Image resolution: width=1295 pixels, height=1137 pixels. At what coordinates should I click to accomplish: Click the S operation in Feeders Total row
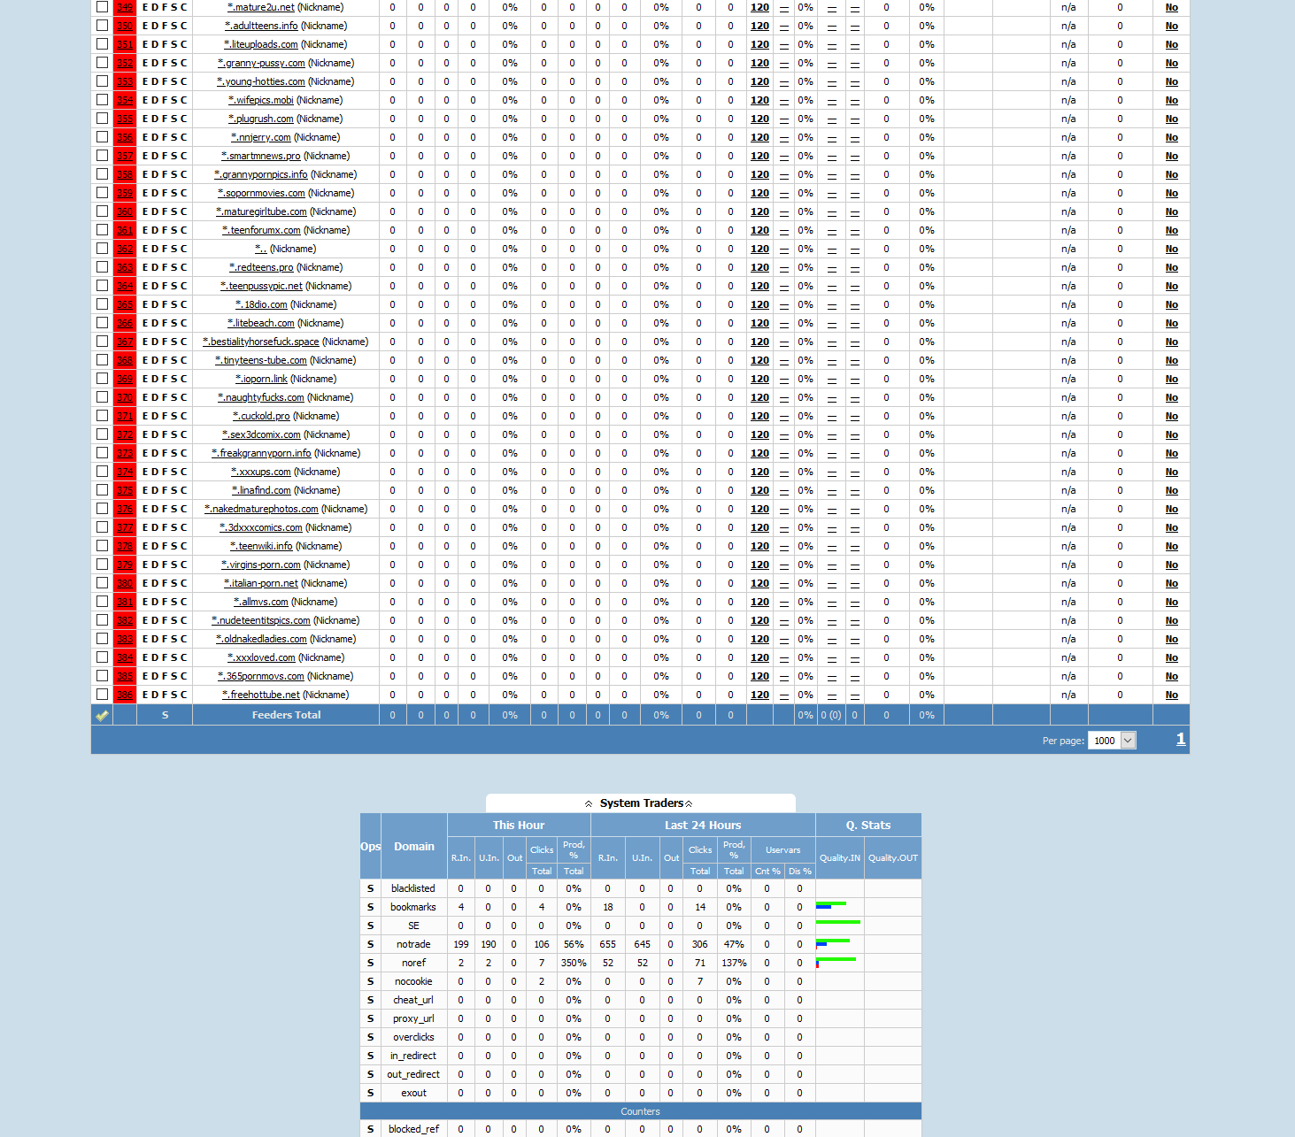click(x=165, y=715)
